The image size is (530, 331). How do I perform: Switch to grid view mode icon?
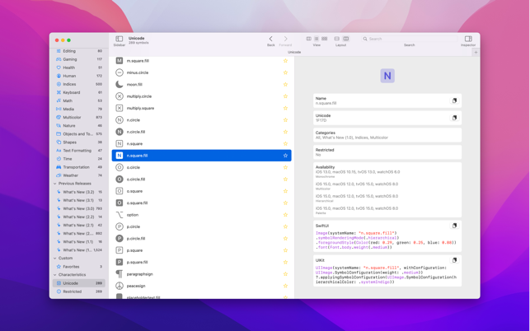(x=325, y=39)
